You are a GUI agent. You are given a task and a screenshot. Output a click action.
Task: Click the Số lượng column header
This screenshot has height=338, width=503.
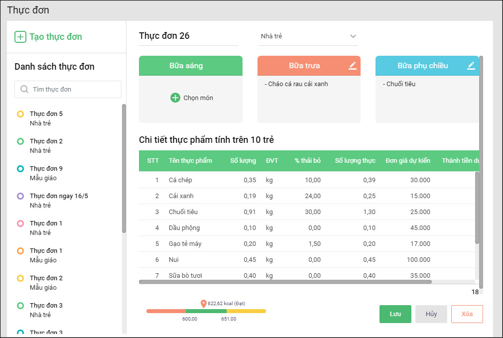click(243, 161)
